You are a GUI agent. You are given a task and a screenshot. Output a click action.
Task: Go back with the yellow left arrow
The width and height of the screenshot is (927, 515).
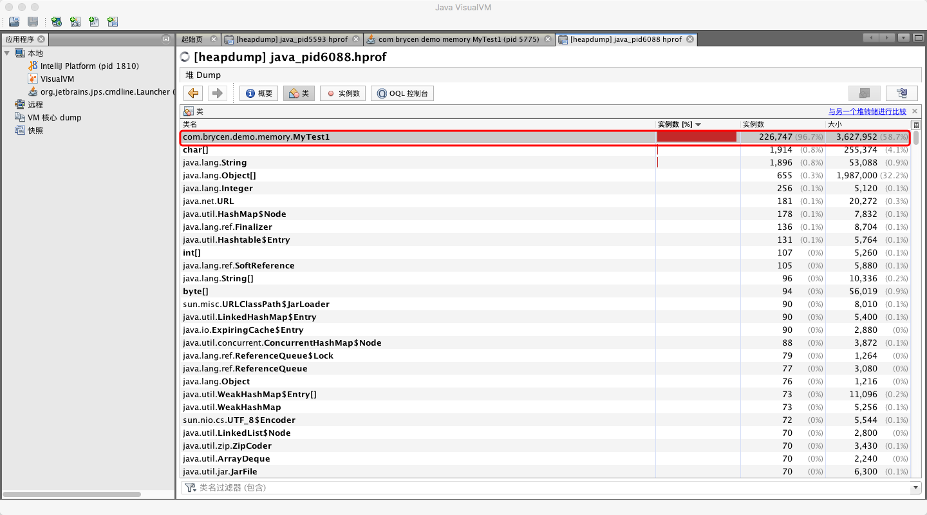(x=194, y=93)
